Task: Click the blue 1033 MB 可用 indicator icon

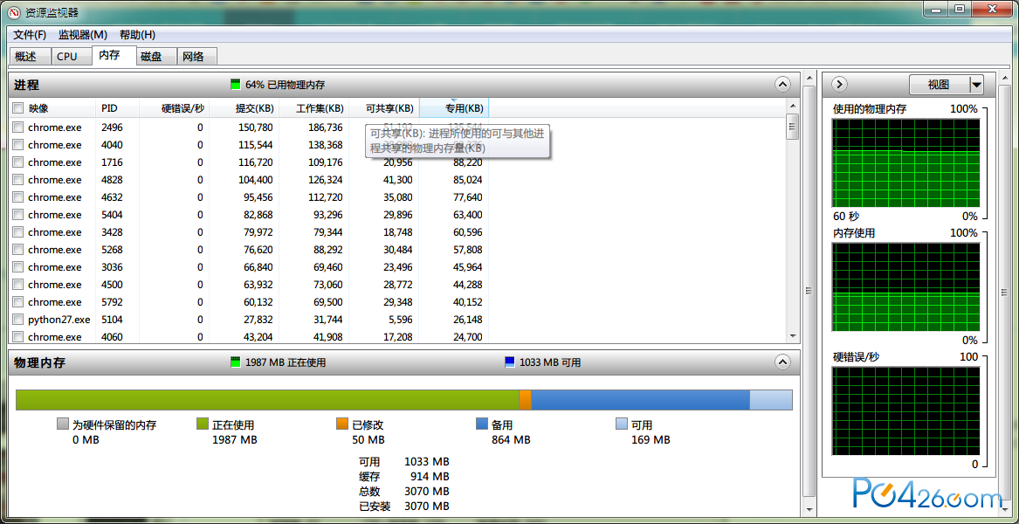Action: 510,362
